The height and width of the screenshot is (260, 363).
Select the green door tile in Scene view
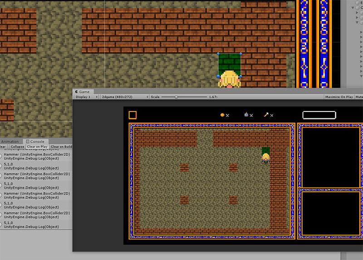(x=230, y=62)
